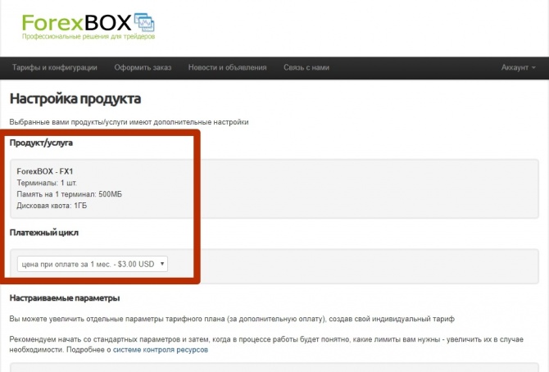Go to Оформить заказ page

click(143, 68)
